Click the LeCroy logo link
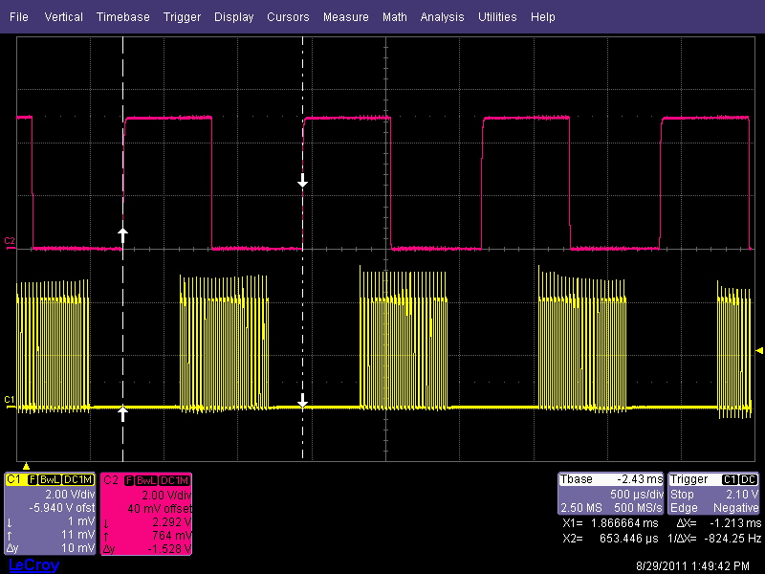This screenshot has height=574, width=765. 33,565
